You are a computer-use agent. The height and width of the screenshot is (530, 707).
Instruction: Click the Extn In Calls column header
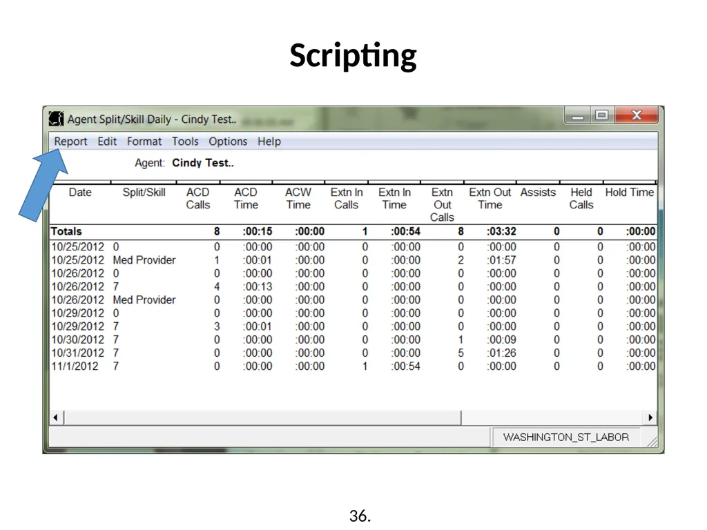coord(347,199)
